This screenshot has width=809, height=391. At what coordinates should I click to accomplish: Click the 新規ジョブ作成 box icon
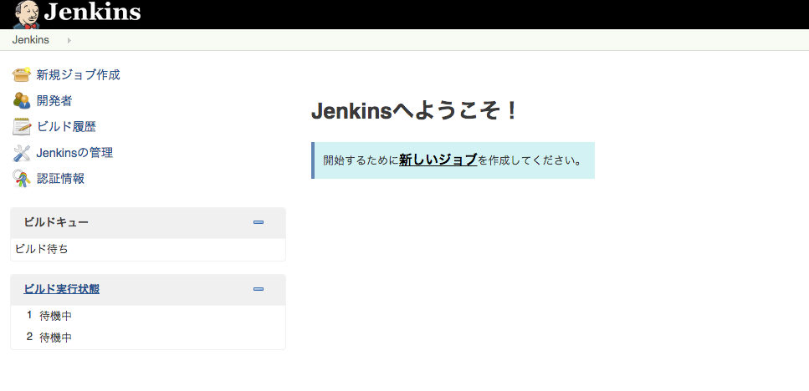coord(21,74)
